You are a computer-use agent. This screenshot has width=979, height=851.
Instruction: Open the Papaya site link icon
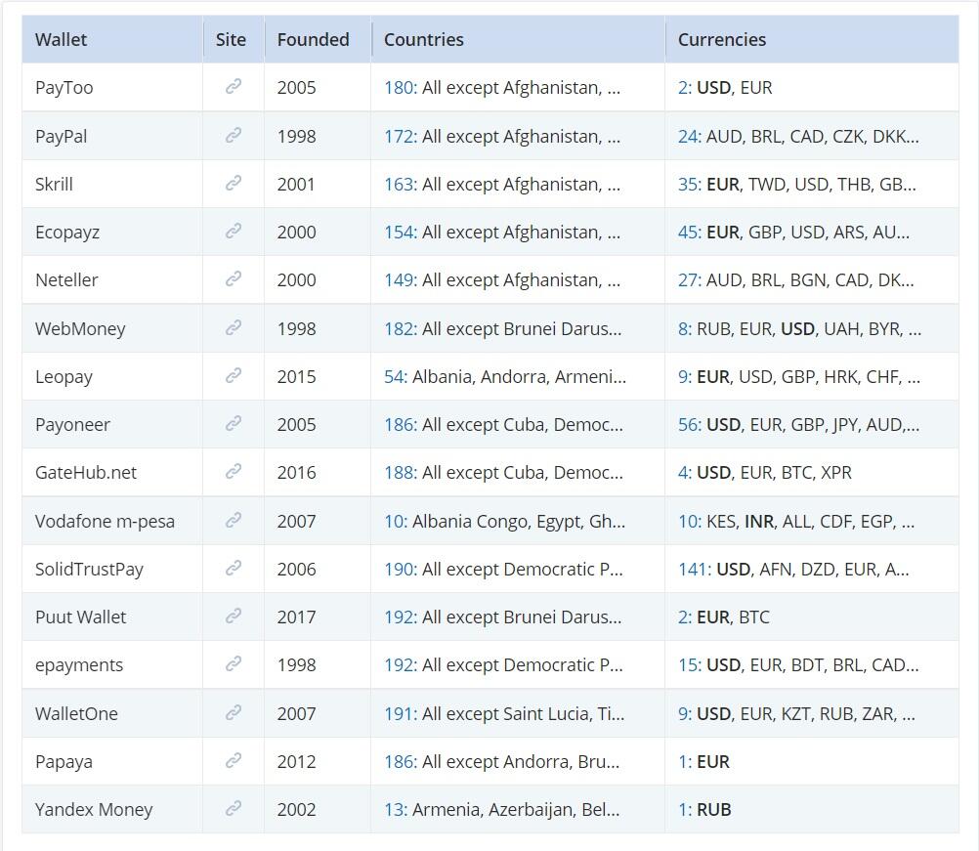pyautogui.click(x=234, y=760)
